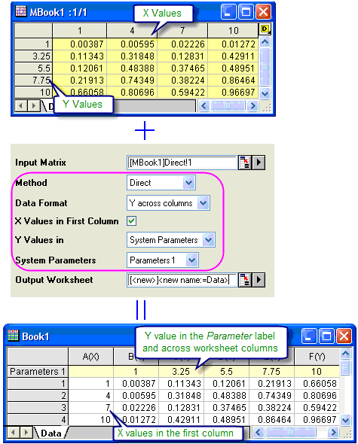The image size is (358, 444).
Task: Click the F(Y) column header in Book1
Action: click(x=317, y=356)
